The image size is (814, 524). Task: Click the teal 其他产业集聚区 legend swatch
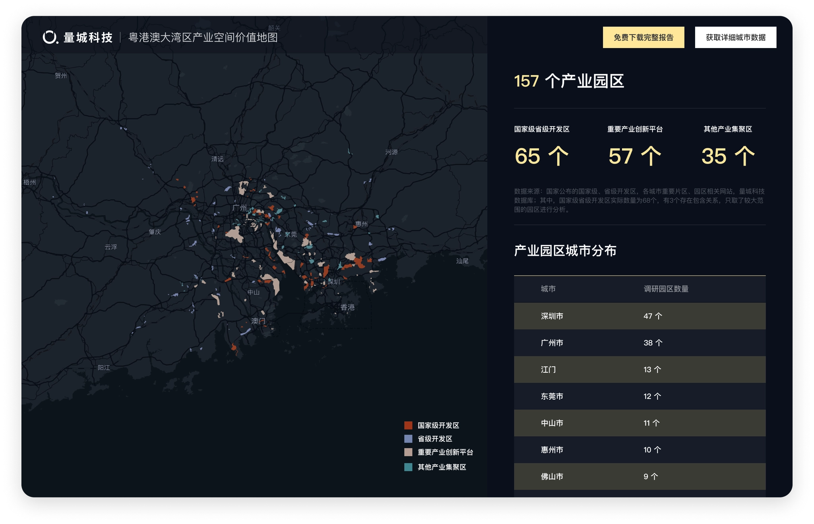click(x=408, y=467)
